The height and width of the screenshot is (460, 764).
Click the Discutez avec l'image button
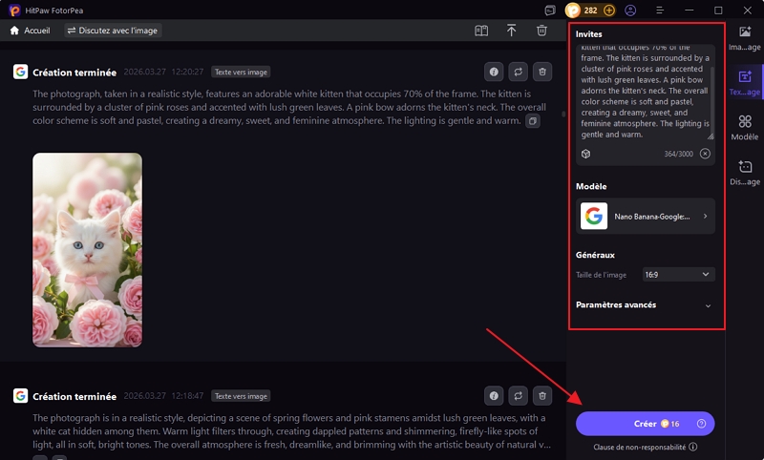point(113,31)
